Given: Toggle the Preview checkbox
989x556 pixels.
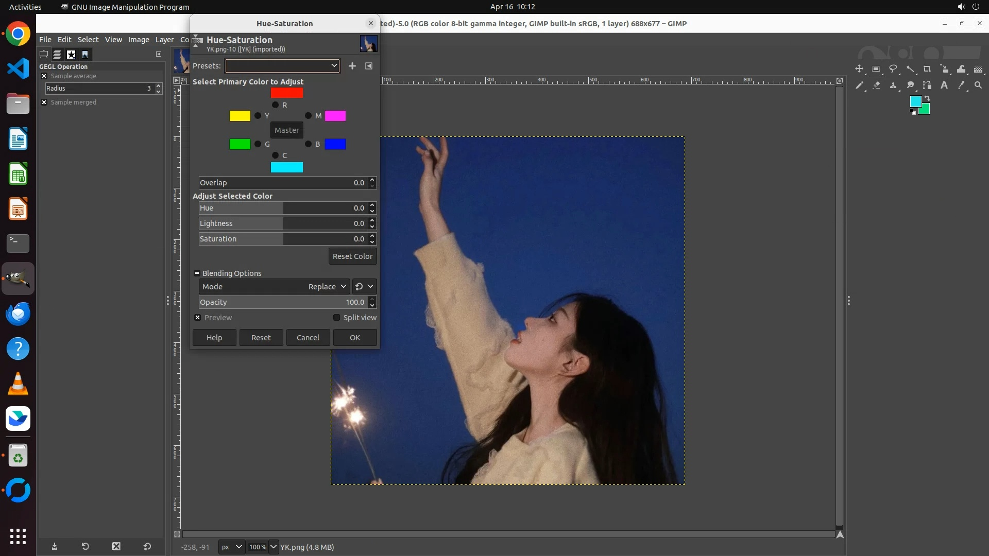Looking at the screenshot, I should click(x=198, y=318).
